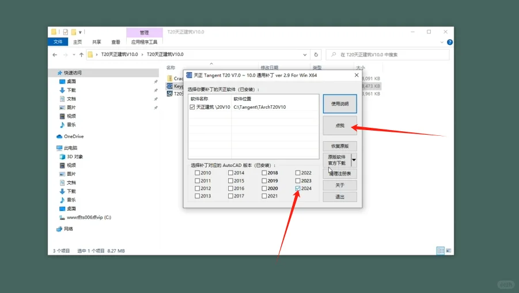
Task: Open 3D 对象 folder in sidebar
Action: pos(71,157)
